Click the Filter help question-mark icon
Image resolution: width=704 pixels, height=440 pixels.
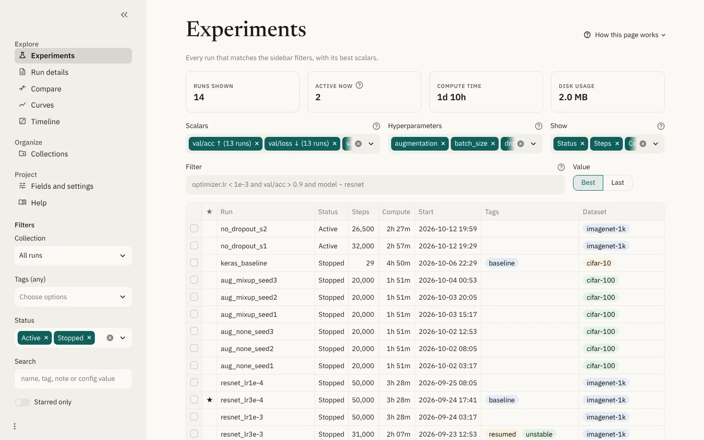(x=561, y=167)
